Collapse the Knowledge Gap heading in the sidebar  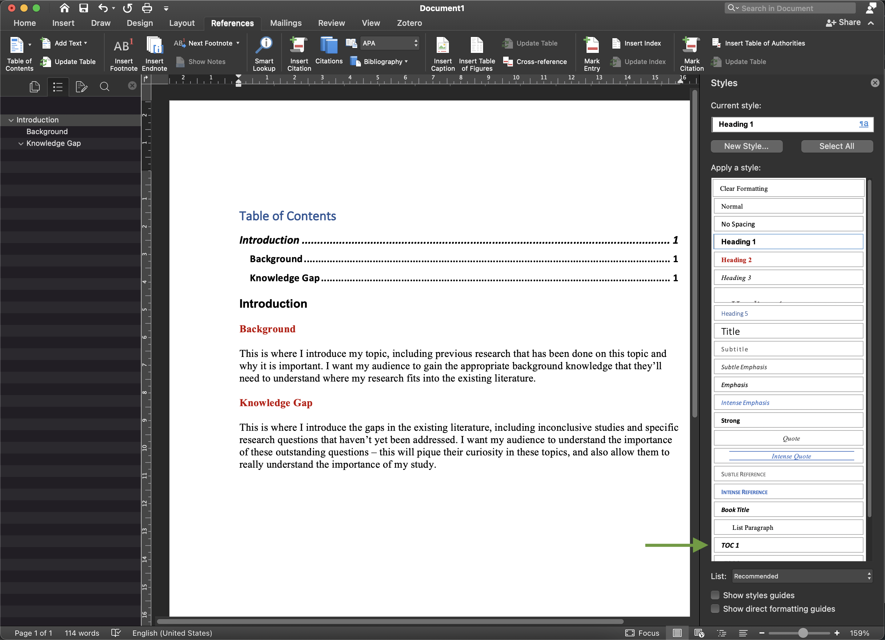21,144
